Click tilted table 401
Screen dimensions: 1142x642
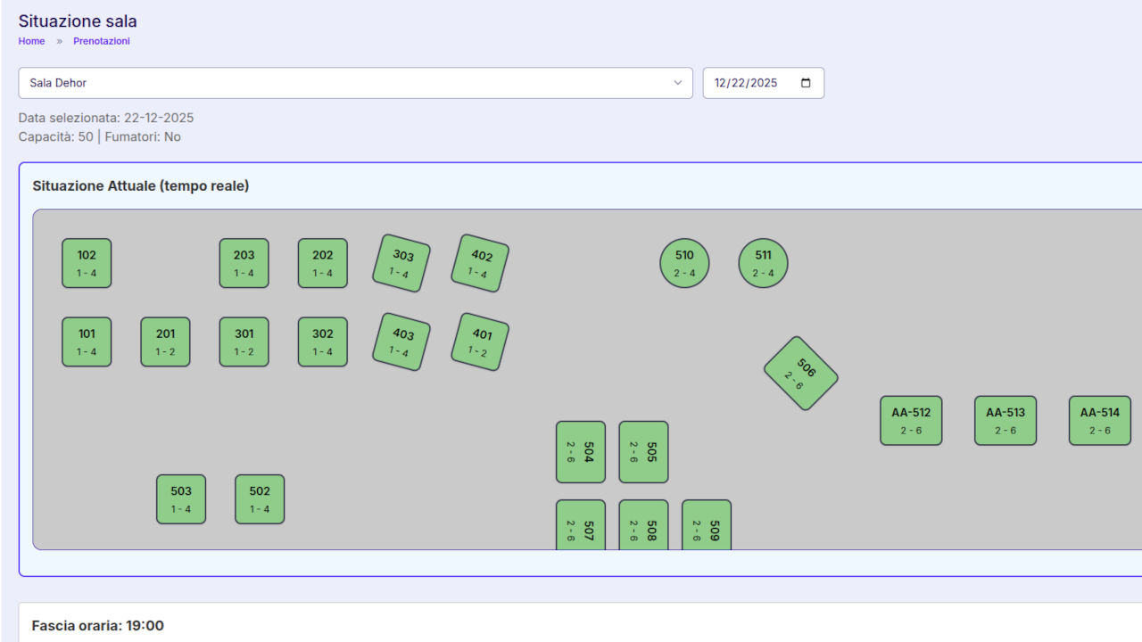tap(480, 342)
